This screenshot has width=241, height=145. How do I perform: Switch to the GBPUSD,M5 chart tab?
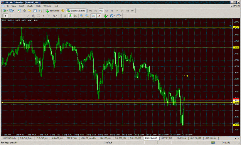pyautogui.click(x=195, y=138)
